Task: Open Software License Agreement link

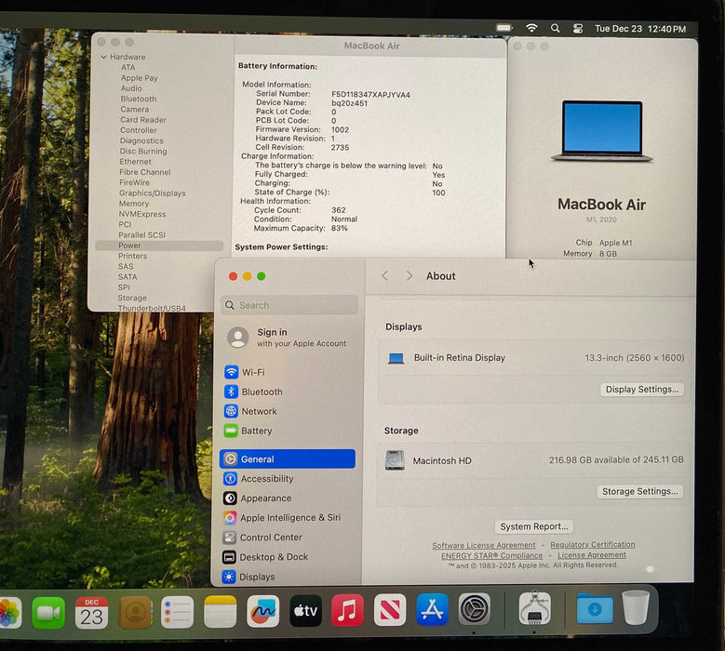Action: click(x=483, y=545)
